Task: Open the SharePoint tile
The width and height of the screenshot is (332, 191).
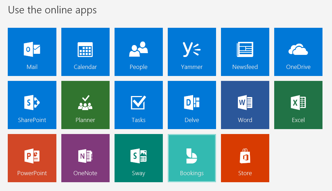Action: pyautogui.click(x=32, y=105)
